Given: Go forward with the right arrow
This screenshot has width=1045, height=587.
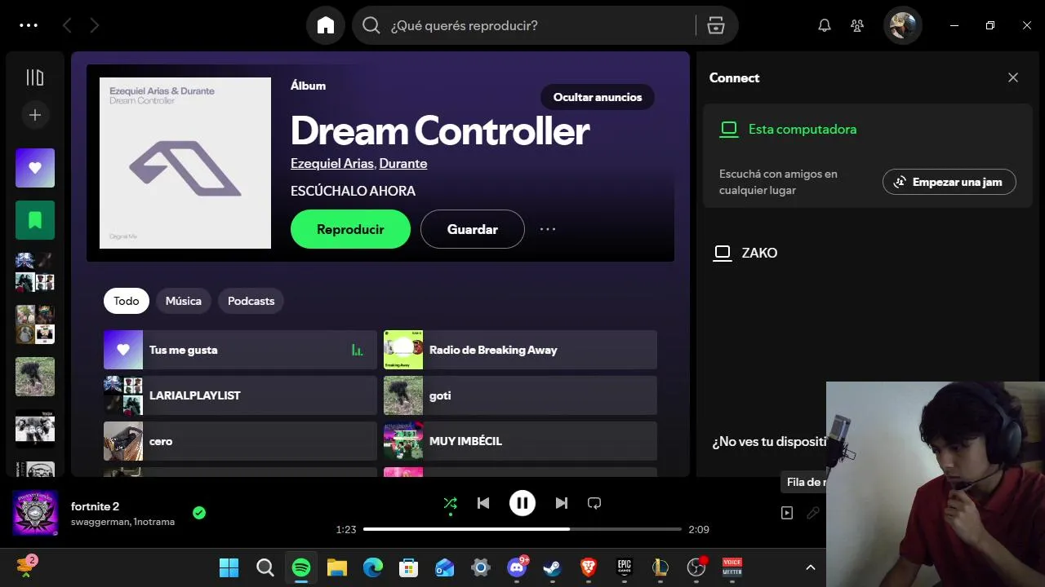Looking at the screenshot, I should click(95, 25).
